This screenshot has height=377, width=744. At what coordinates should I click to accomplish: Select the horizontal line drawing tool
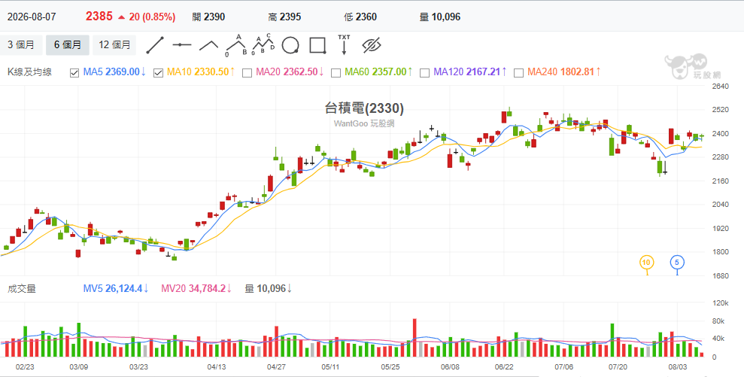pos(182,45)
